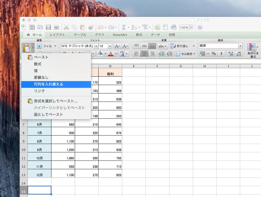The image size is (261, 197).
Task: Click the AutoSum sigma icon
Action: pyautogui.click(x=124, y=27)
